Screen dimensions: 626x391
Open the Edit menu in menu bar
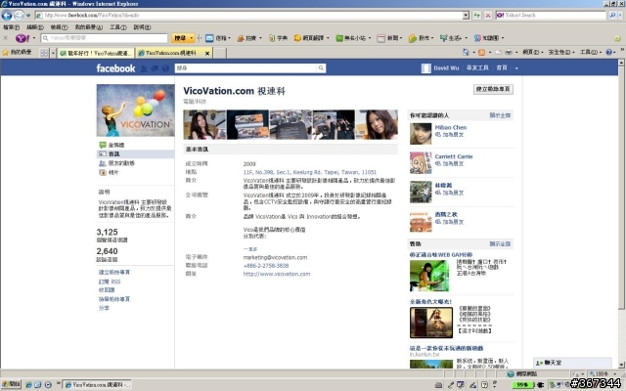click(35, 27)
